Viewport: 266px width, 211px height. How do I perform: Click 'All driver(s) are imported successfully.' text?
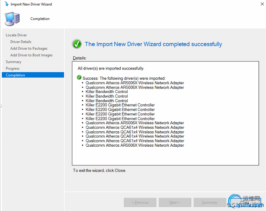[111, 68]
